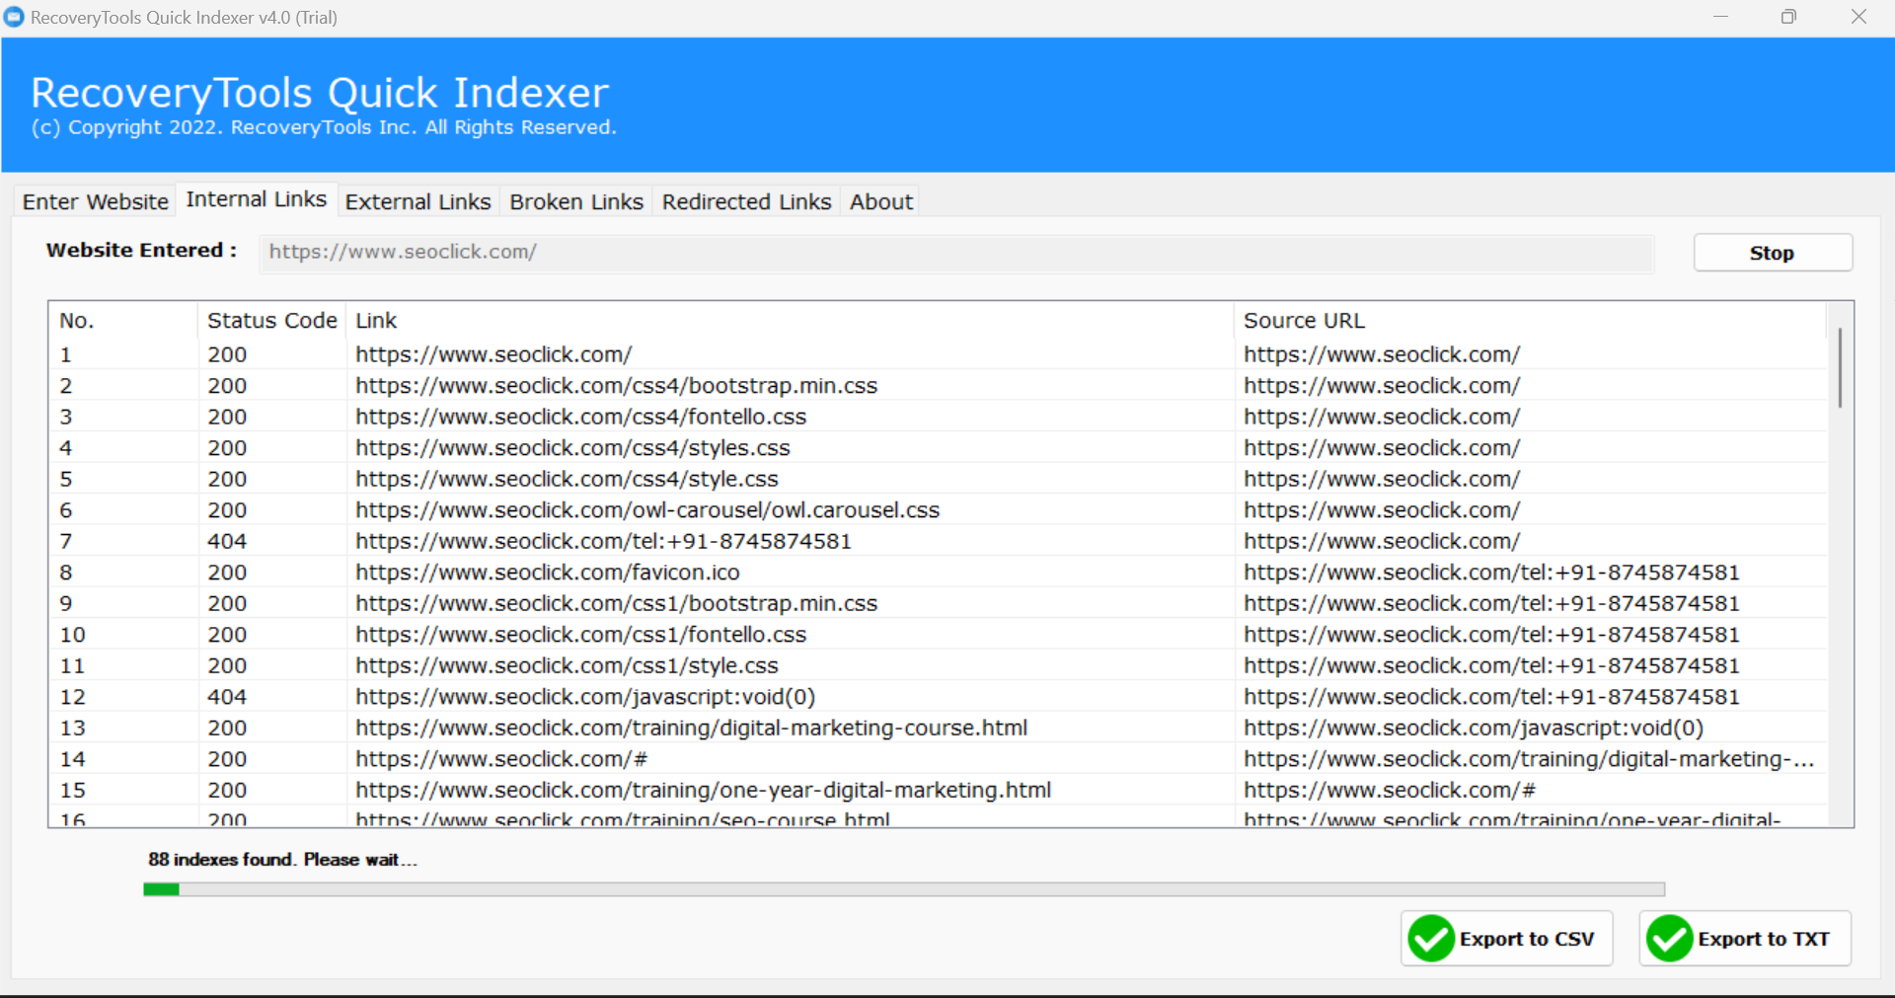Select the css4/fontello.css link row
This screenshot has width=1895, height=998.
tap(580, 417)
